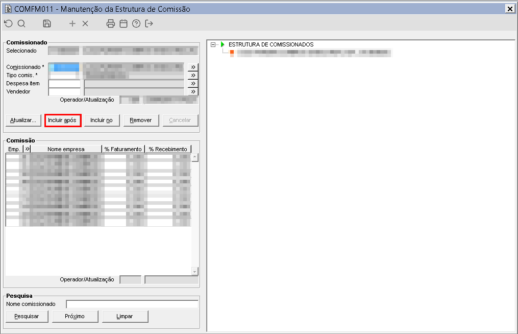This screenshot has height=334, width=518.
Task: Click the Limpar button
Action: (125, 317)
